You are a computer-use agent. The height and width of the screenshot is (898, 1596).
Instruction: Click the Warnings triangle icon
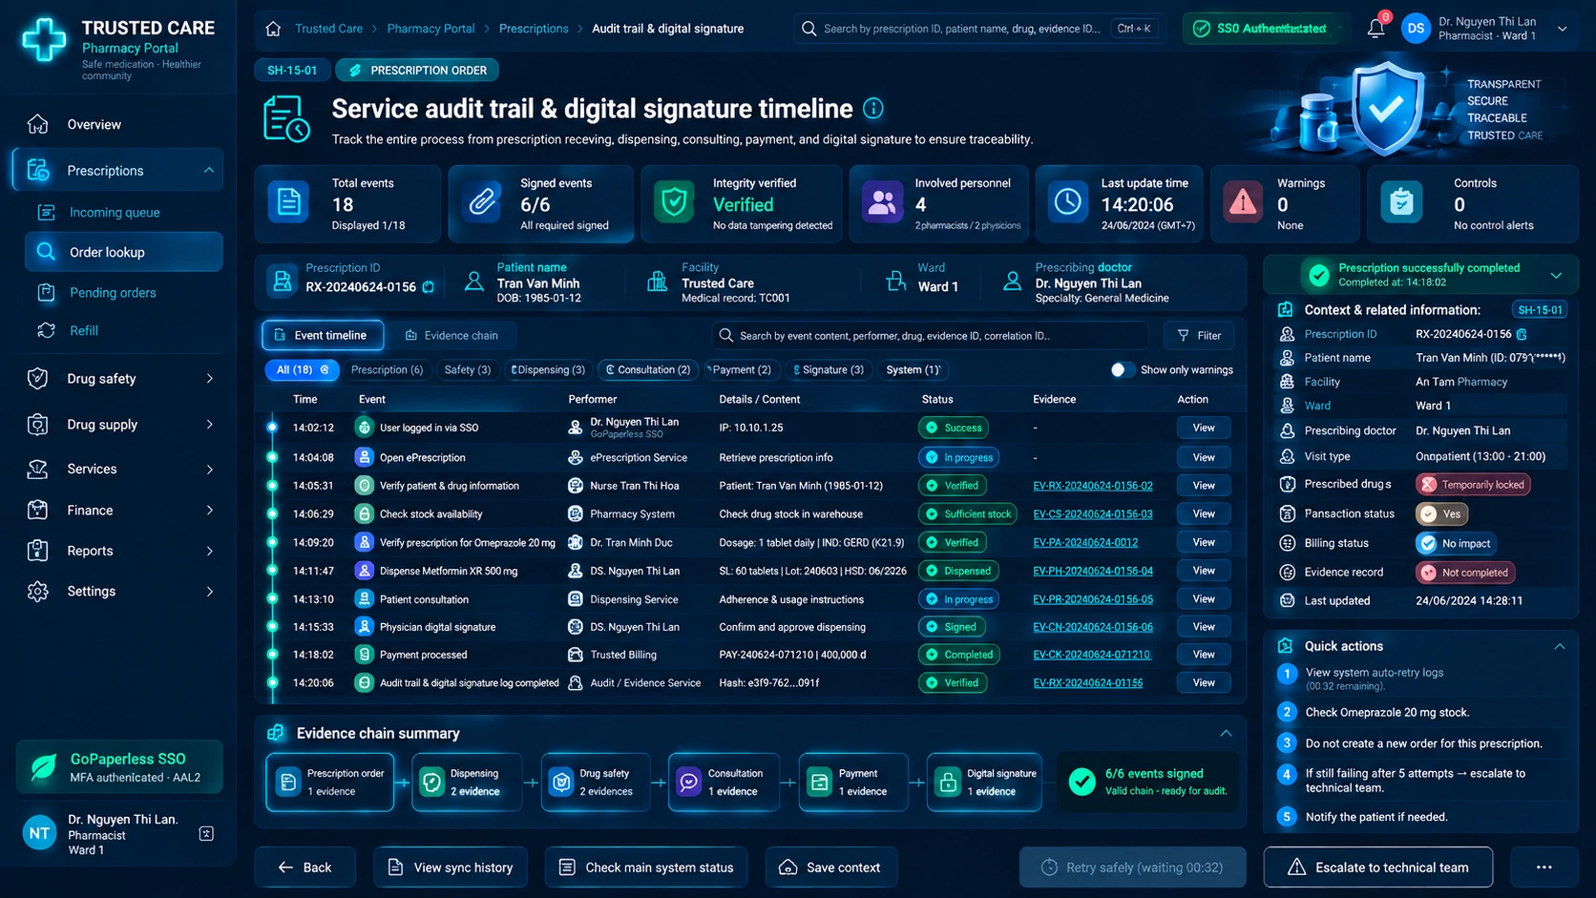point(1243,202)
